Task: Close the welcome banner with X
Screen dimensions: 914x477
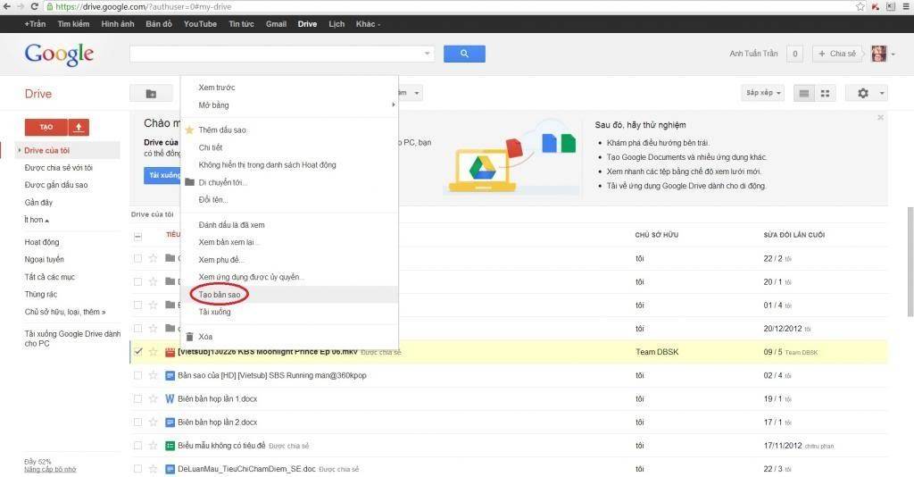Action: click(x=880, y=118)
